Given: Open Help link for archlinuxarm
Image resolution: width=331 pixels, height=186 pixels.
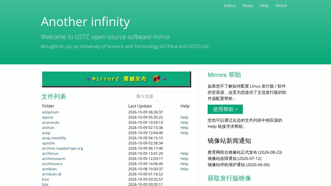Looking at the screenshot, I should tap(184, 159).
